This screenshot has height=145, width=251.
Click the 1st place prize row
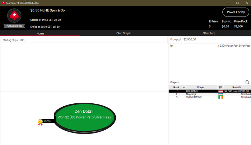(x=210, y=46)
